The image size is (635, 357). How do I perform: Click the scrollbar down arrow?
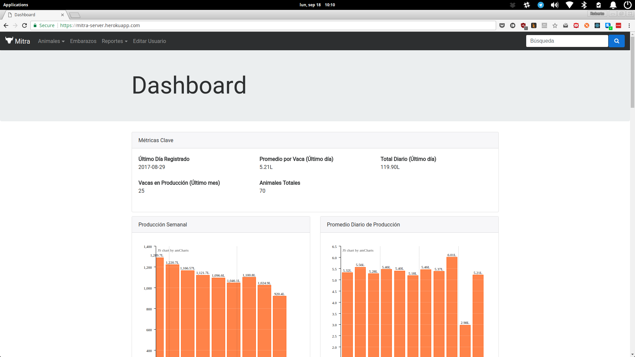pos(632,355)
